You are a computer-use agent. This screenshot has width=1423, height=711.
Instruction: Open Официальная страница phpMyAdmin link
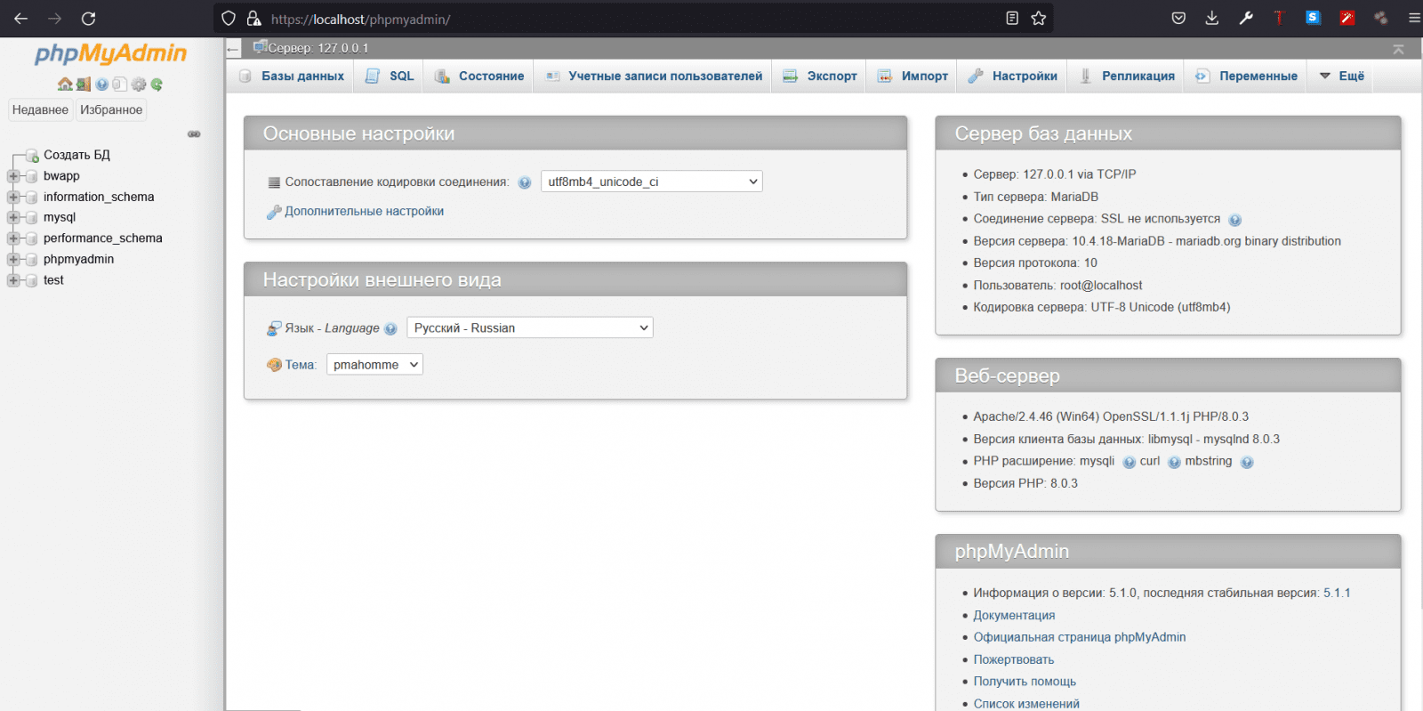1080,637
